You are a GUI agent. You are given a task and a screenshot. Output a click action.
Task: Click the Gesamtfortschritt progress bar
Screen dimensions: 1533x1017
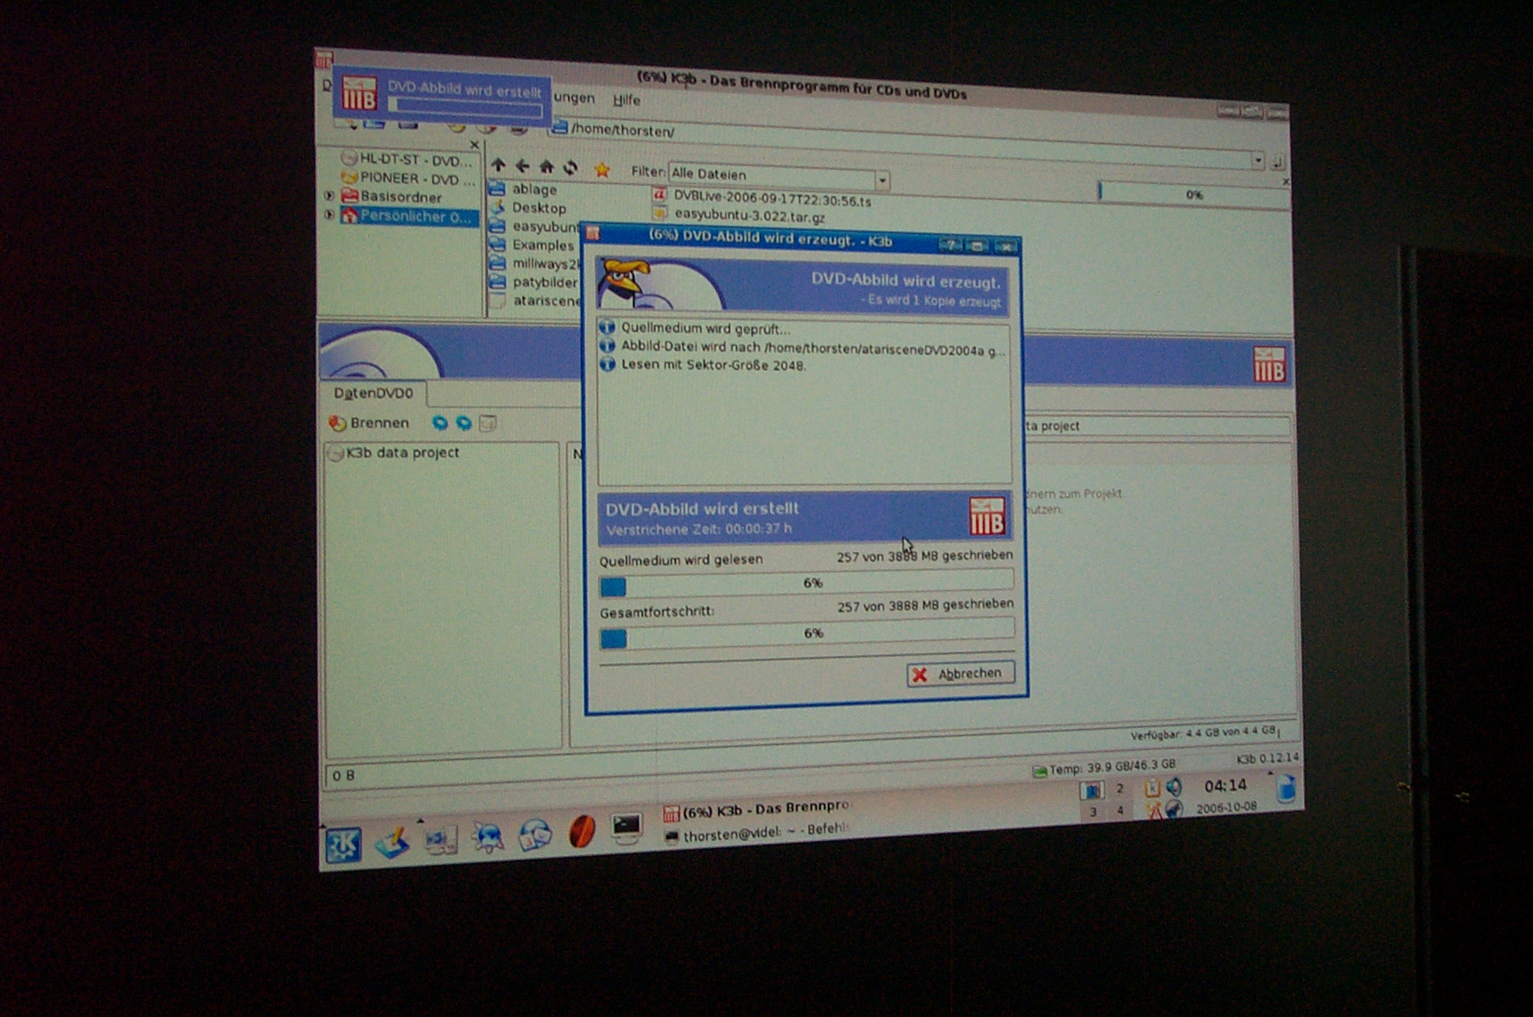[807, 636]
